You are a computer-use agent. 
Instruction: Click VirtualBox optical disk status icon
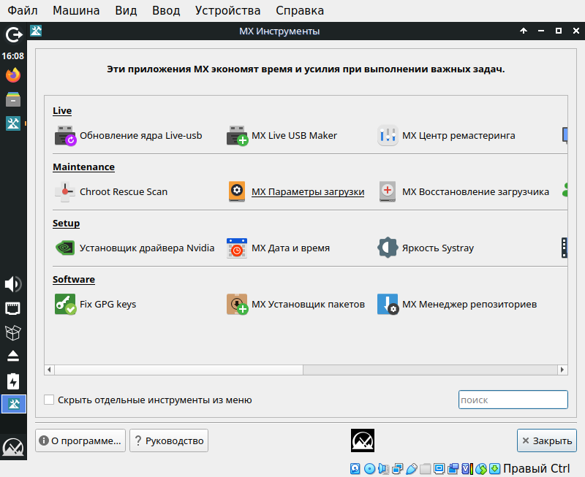tap(369, 469)
